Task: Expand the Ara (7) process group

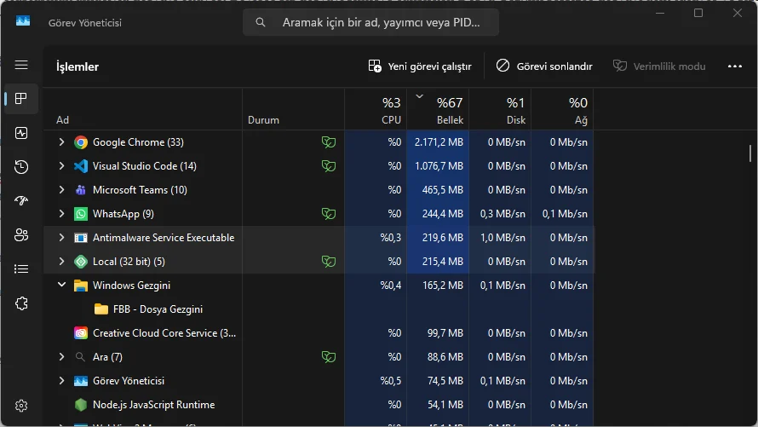Action: pyautogui.click(x=61, y=357)
